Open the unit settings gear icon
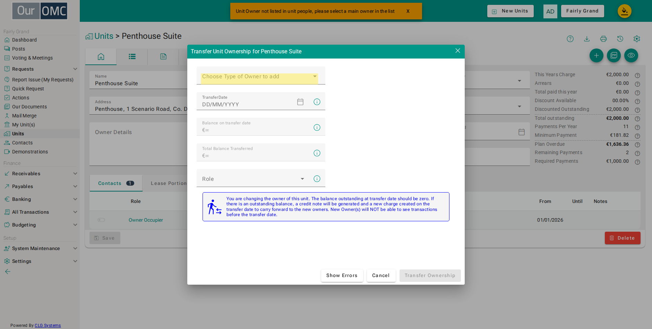Image resolution: width=652 pixels, height=329 pixels. coord(637,39)
